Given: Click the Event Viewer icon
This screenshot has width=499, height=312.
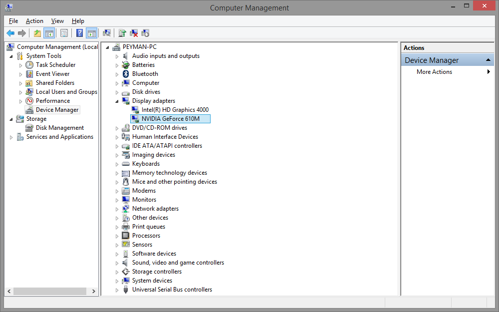Looking at the screenshot, I should click(29, 74).
